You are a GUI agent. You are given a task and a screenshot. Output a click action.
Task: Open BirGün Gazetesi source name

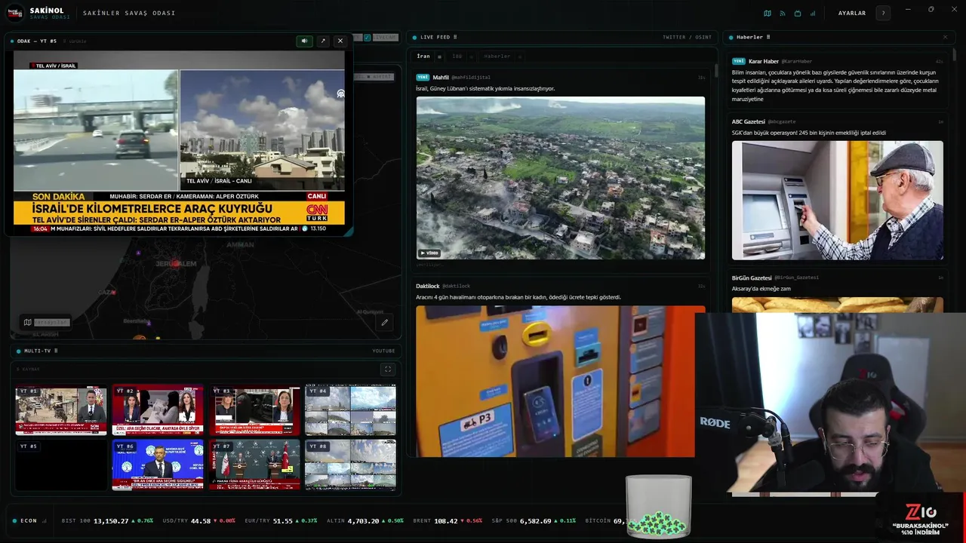pos(752,278)
